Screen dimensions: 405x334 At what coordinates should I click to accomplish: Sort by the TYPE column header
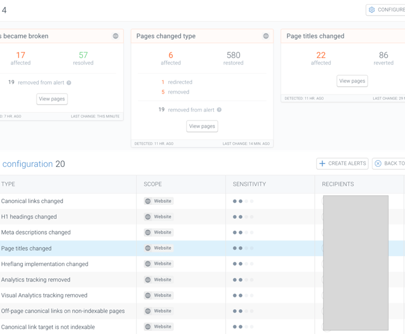(8, 184)
